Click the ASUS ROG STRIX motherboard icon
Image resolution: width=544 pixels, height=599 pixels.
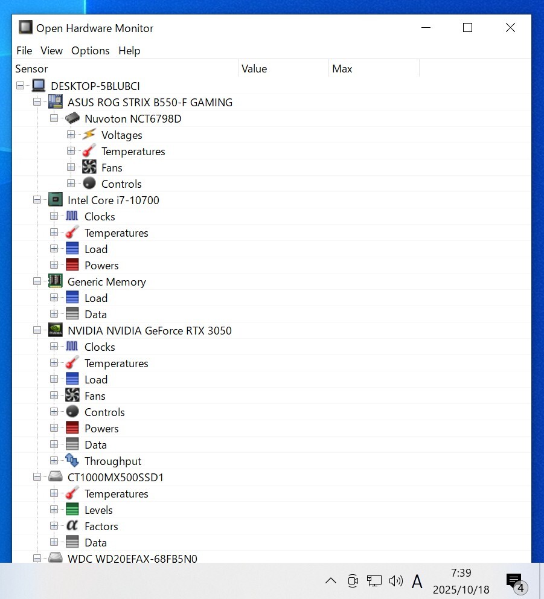pyautogui.click(x=56, y=102)
